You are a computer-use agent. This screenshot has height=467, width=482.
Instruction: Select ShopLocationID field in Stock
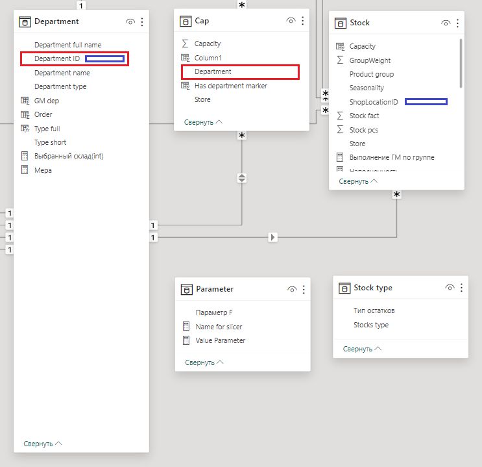[x=374, y=102]
